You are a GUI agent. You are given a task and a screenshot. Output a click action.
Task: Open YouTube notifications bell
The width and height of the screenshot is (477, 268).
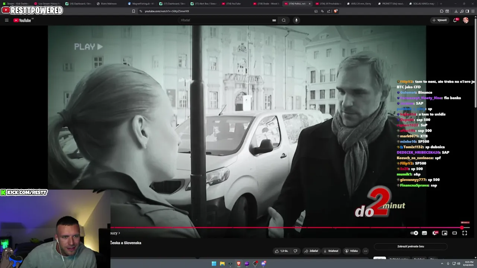[455, 20]
